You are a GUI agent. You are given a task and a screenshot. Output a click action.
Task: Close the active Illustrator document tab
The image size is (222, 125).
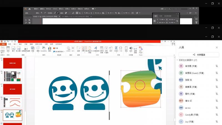coord(59,17)
